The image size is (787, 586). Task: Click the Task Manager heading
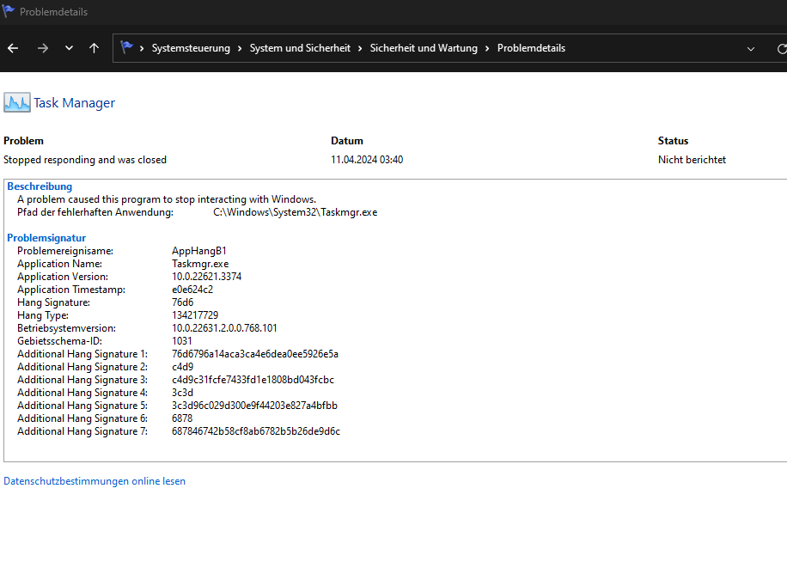point(74,103)
